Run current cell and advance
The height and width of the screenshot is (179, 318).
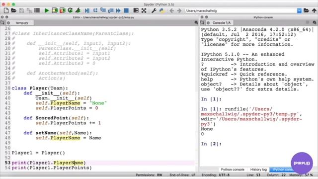tap(62, 10)
